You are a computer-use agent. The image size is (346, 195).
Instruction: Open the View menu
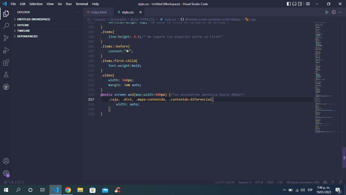50,4
